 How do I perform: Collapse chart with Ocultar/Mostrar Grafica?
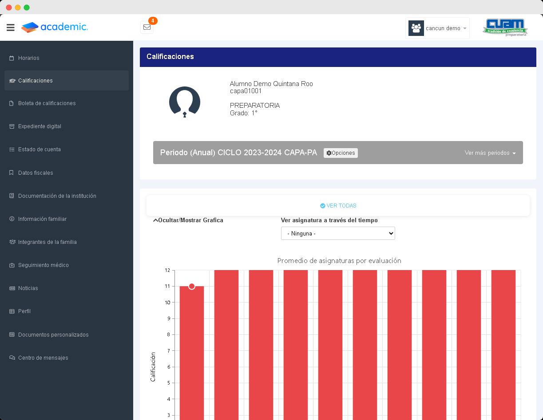coord(188,220)
